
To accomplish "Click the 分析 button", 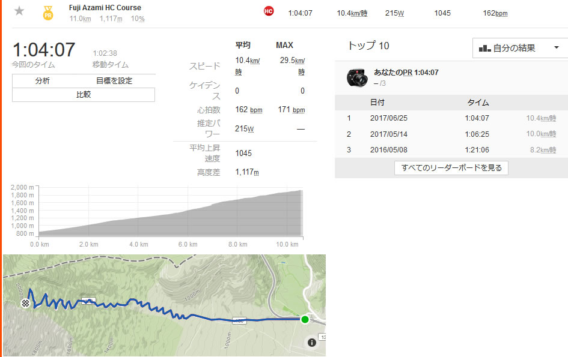I will [x=42, y=81].
